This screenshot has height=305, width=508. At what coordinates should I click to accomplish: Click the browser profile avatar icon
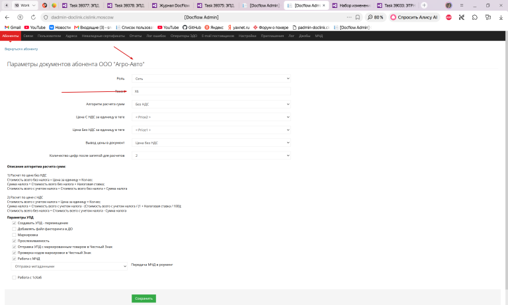tap(448, 5)
